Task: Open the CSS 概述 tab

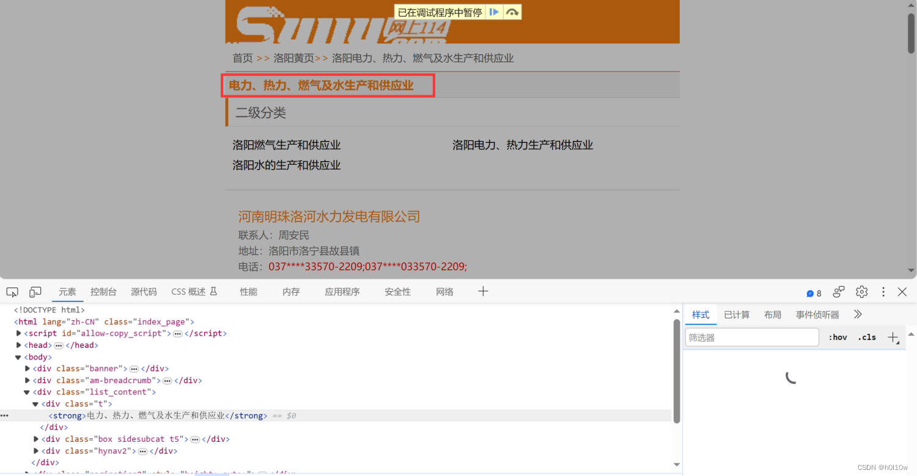Action: coord(194,292)
